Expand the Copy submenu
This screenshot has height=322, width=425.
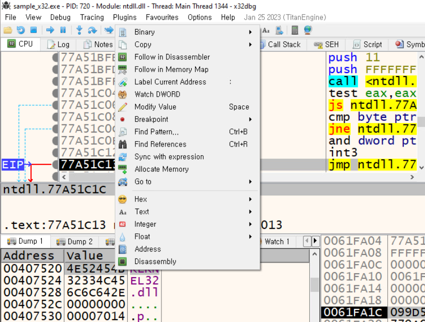pyautogui.click(x=189, y=44)
